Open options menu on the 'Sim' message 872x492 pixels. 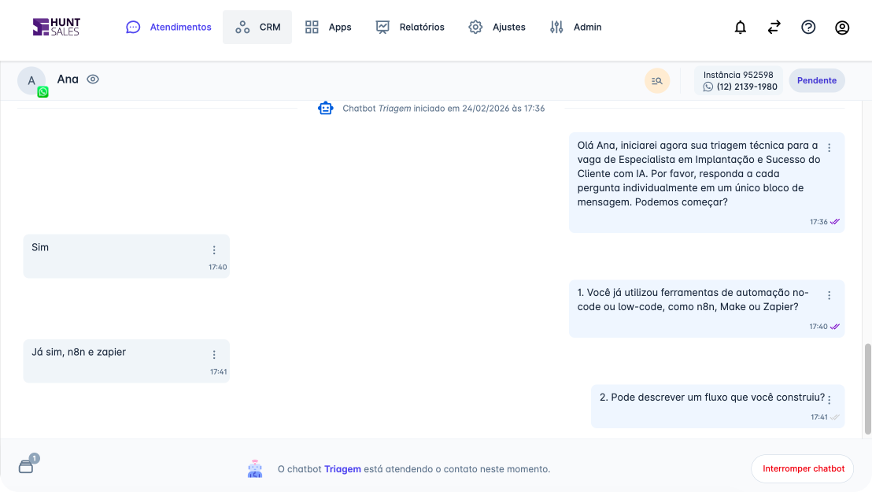pyautogui.click(x=214, y=250)
